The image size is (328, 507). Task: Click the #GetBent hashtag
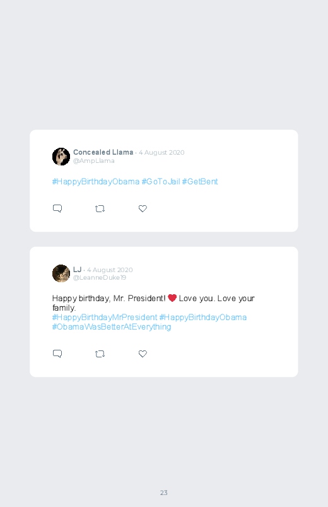click(x=200, y=182)
